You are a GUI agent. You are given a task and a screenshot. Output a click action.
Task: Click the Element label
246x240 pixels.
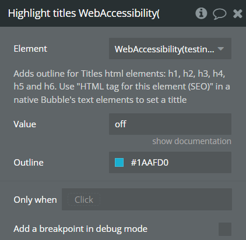(30, 49)
